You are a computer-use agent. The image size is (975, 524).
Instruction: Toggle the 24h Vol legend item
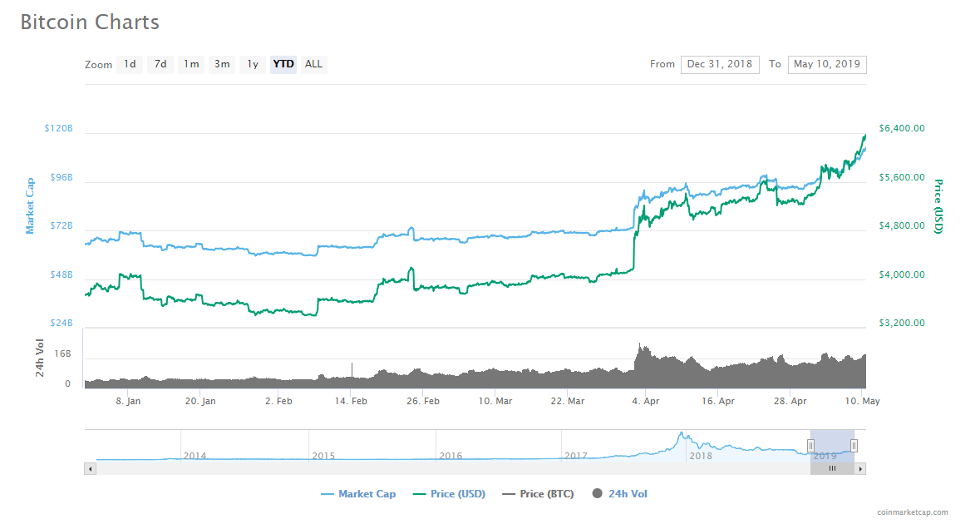tap(619, 494)
